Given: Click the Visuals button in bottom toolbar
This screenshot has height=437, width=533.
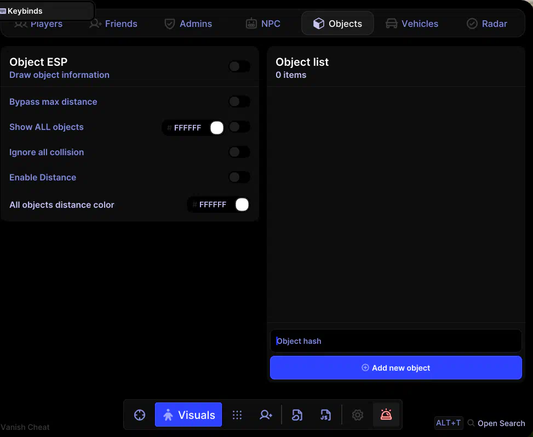Looking at the screenshot, I should click(x=188, y=415).
